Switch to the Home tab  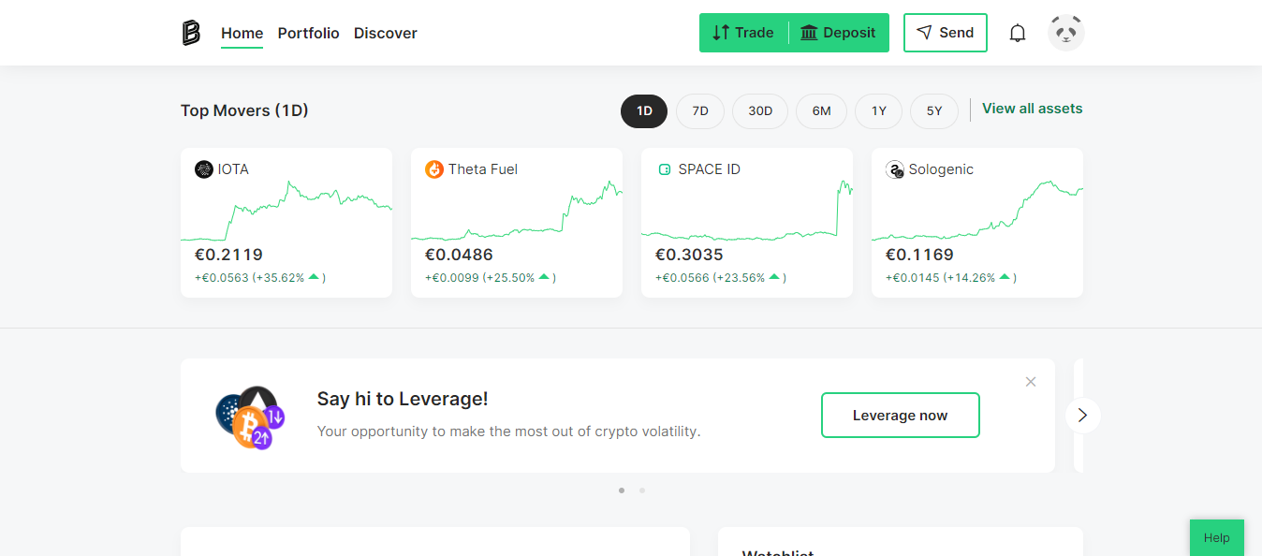point(242,33)
